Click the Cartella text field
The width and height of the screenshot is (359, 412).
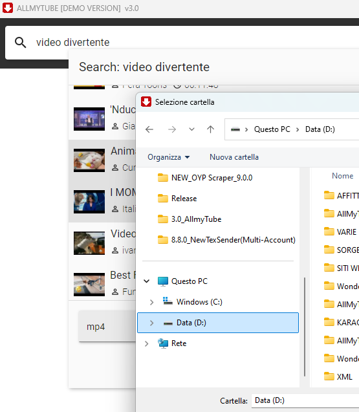(305, 400)
